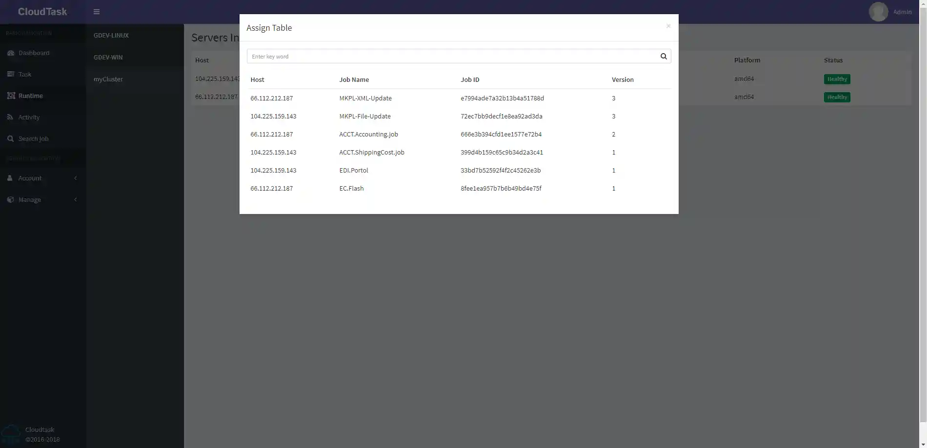927x448 pixels.
Task: Click the host cell of MKPL-XML-Update row
Action: coord(272,98)
